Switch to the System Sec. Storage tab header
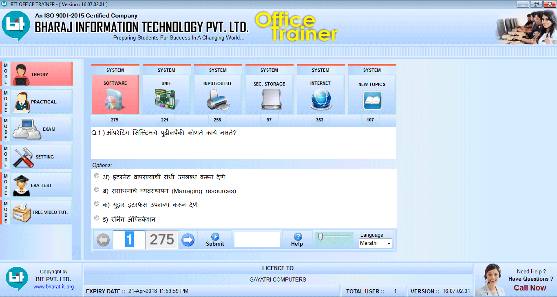The height and width of the screenshot is (297, 557). 269,70
